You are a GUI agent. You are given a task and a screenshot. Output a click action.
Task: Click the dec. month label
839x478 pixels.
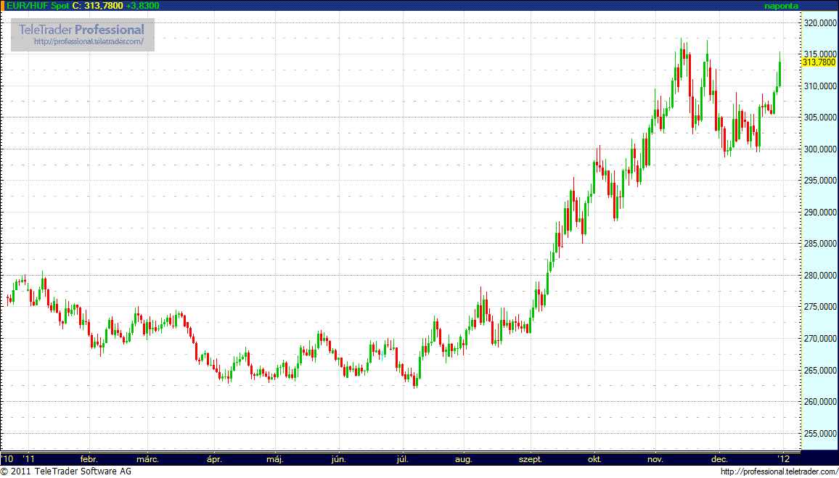(x=719, y=459)
